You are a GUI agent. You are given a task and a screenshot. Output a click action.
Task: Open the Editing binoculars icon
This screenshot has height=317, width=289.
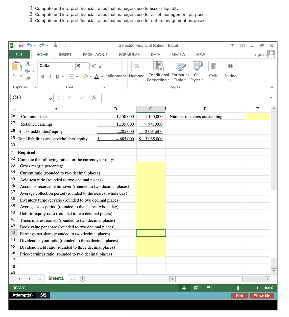[230, 66]
